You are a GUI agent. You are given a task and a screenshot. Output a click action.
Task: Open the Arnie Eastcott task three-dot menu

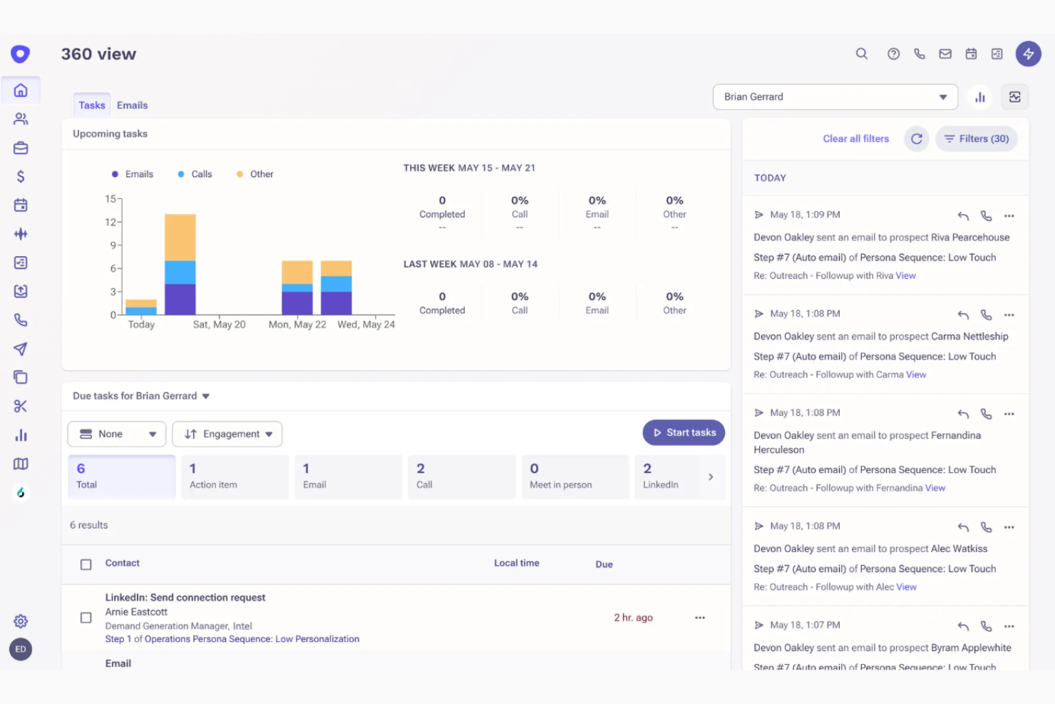pyautogui.click(x=700, y=618)
